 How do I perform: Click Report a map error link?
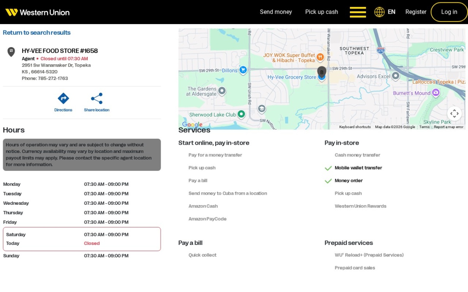point(448,127)
